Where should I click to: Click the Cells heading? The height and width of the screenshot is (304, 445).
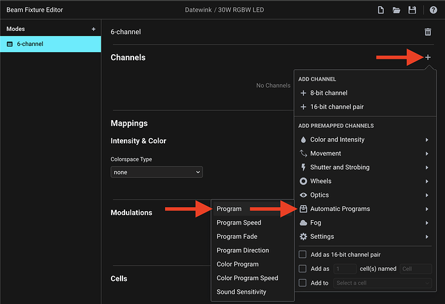point(119,278)
